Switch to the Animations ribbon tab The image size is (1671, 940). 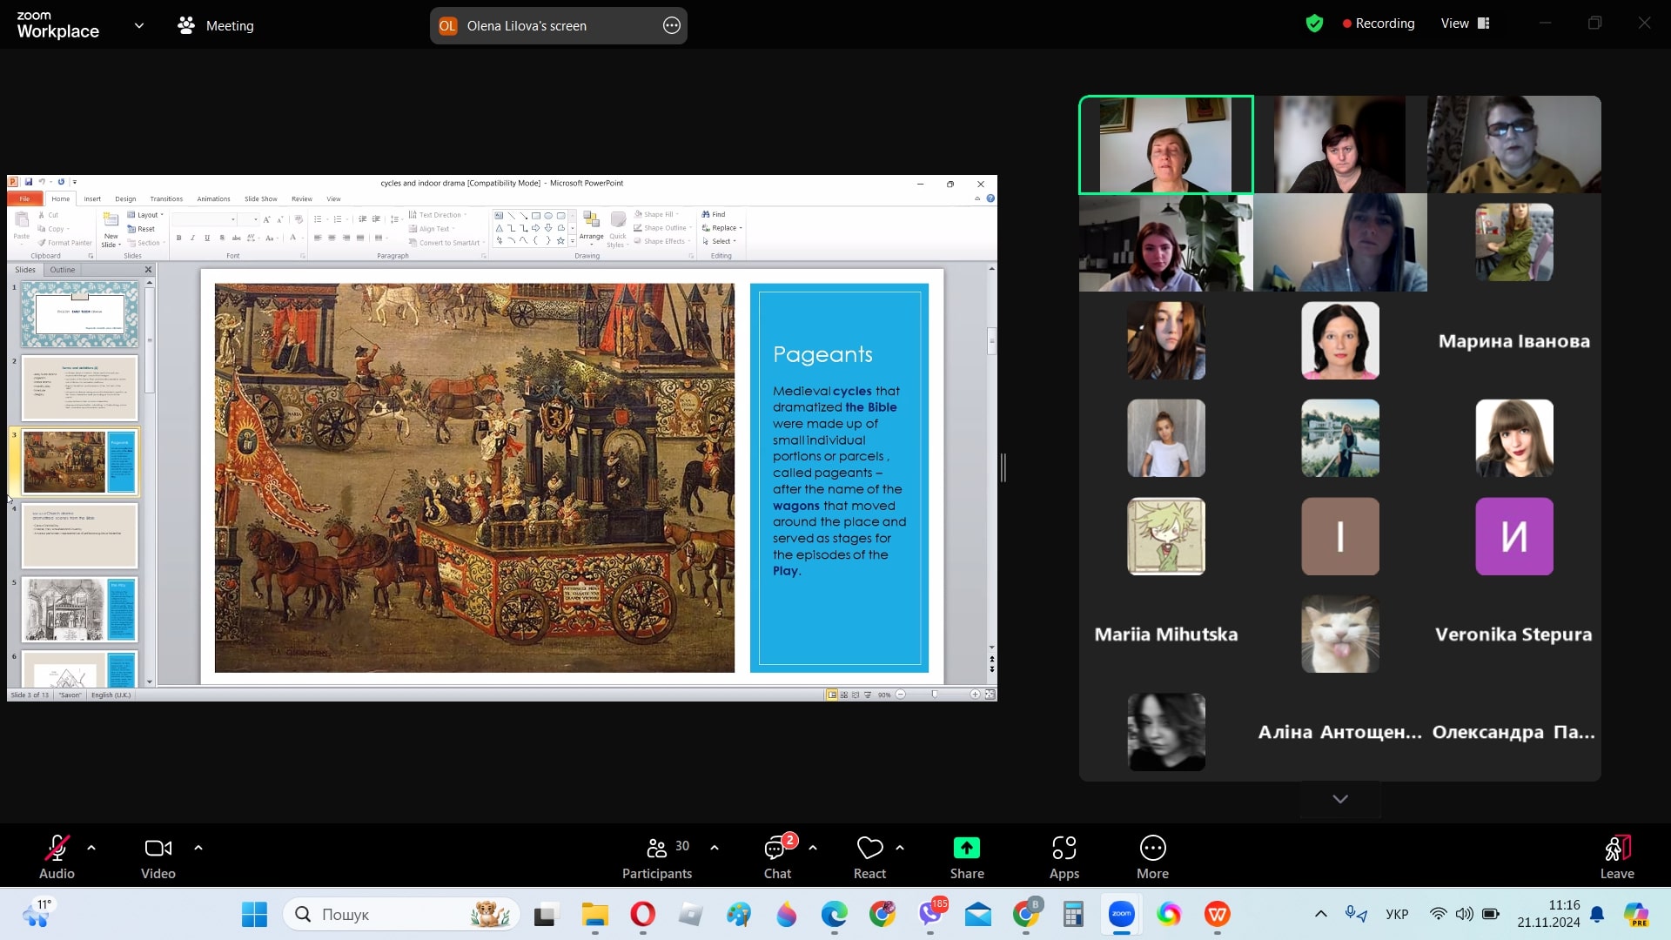(x=213, y=198)
